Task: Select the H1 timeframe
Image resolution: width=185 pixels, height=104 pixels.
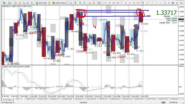Action: click(122, 3)
